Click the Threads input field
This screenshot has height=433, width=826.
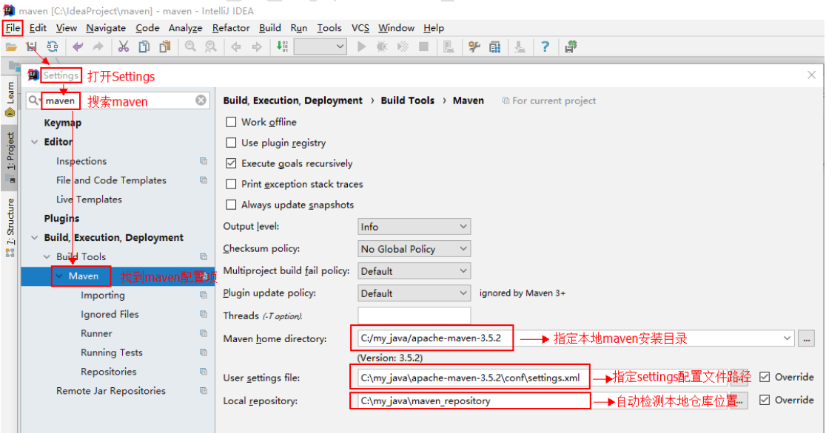click(x=414, y=316)
